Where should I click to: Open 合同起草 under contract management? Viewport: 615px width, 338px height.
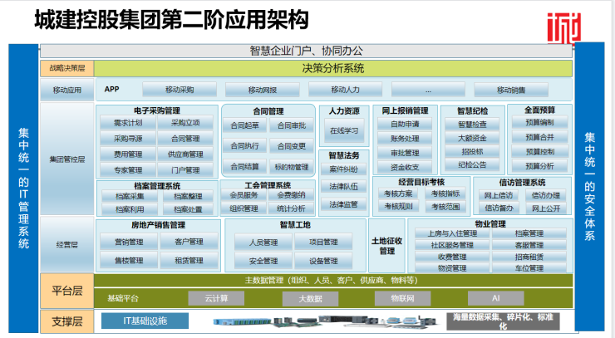pyautogui.click(x=244, y=125)
